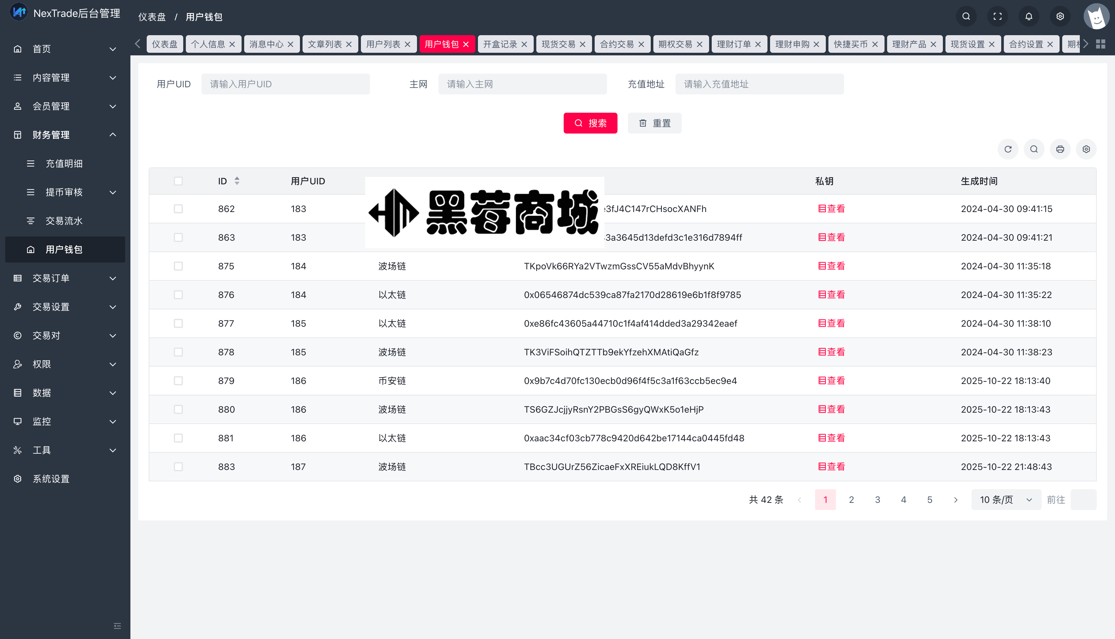Switch to the 用户列表 tab
Image resolution: width=1115 pixels, height=639 pixels.
[x=383, y=44]
